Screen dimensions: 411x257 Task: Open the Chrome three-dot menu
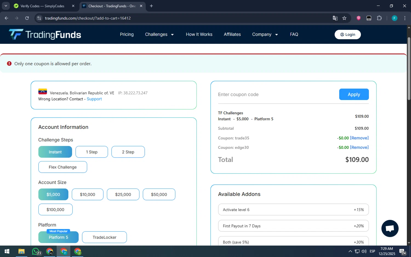(405, 18)
